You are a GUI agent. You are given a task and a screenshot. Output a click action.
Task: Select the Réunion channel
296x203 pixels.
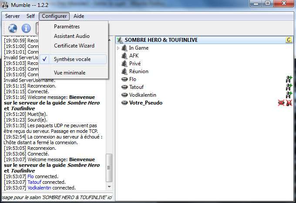point(139,71)
